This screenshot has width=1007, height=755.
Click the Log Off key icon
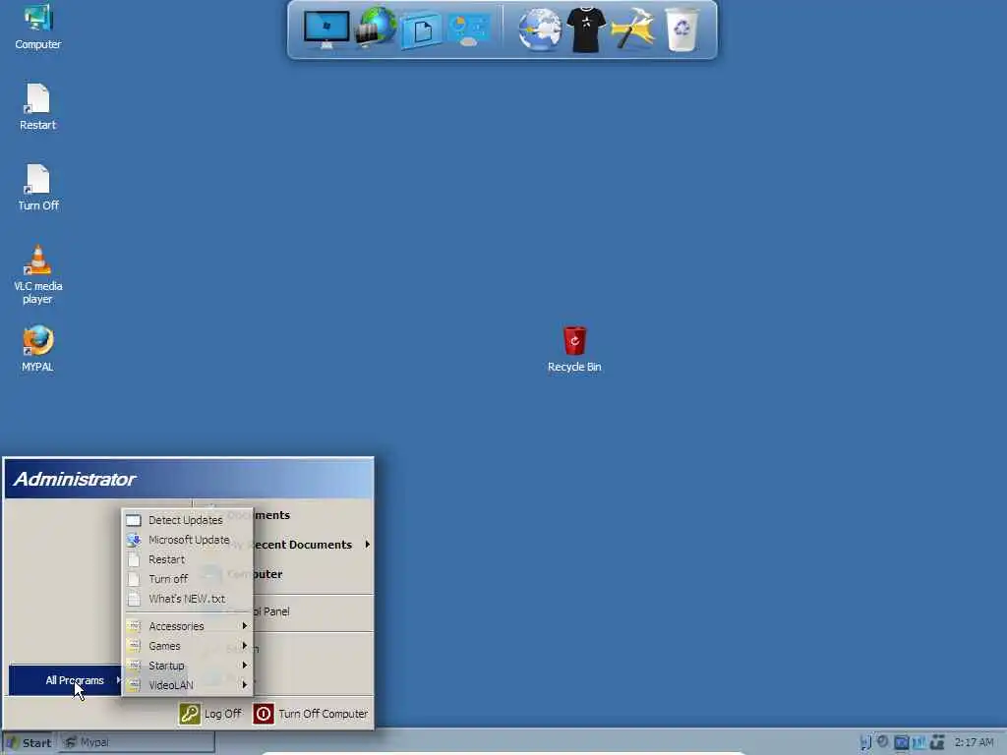(190, 714)
